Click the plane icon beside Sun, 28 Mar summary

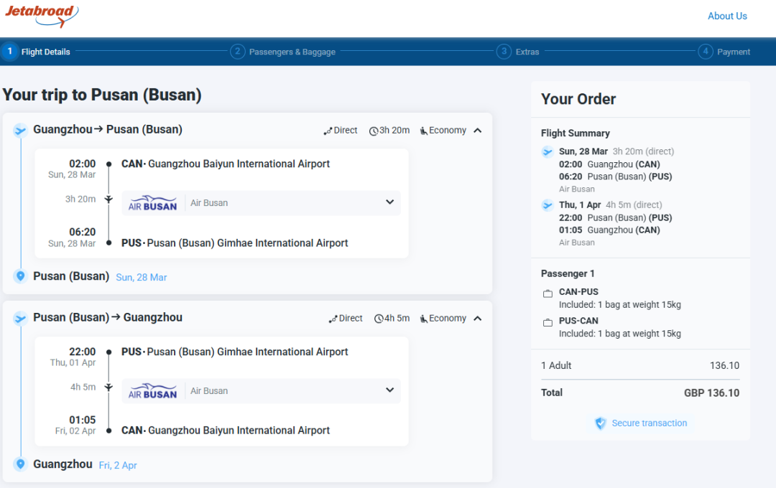coord(548,151)
